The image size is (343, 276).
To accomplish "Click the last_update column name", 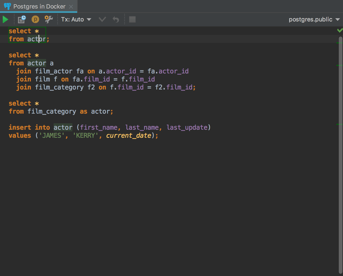I will pos(187,128).
